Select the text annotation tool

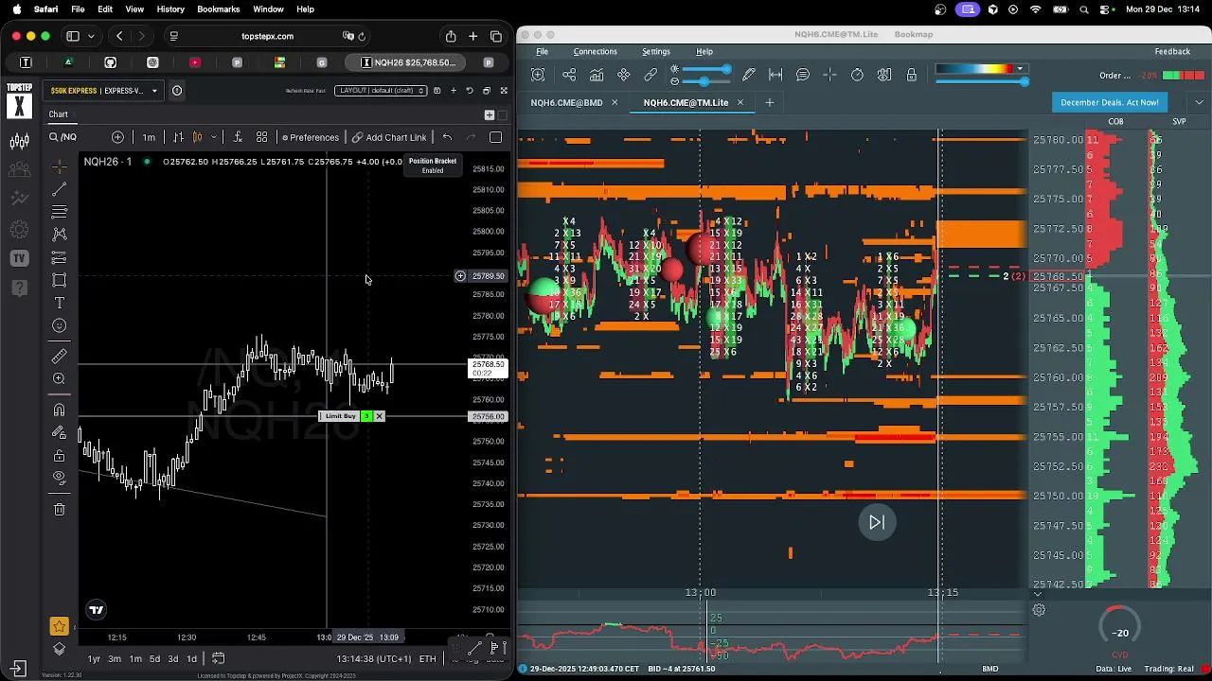[x=59, y=303]
